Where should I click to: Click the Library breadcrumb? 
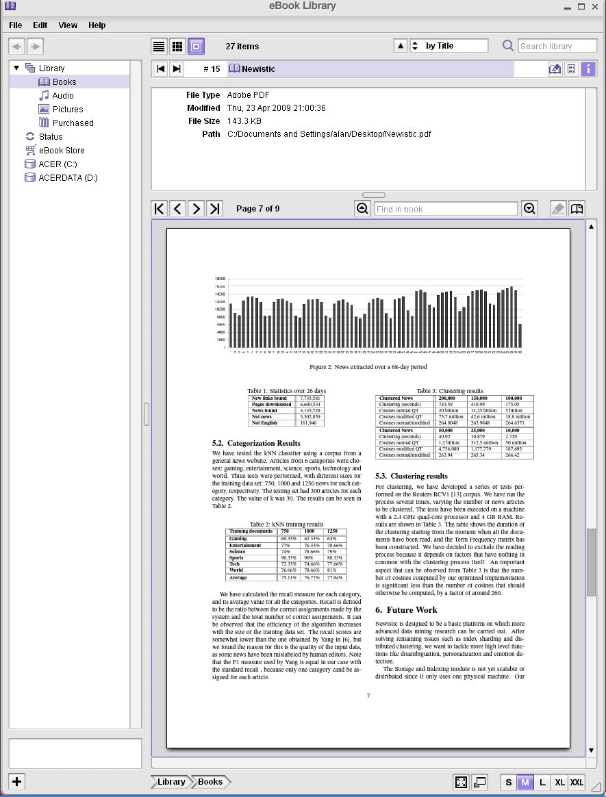[171, 782]
